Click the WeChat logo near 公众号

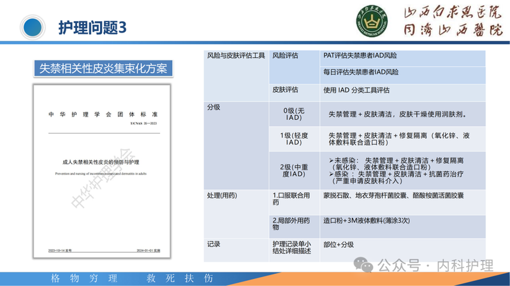click(363, 265)
